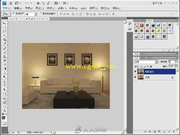180x135 pixels.
Task: Open the blending mode dropdown in Layers panel
Action: 156,62
